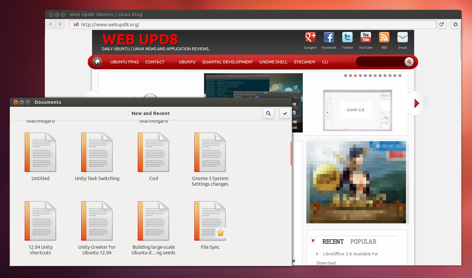Open Eyecandy nav category
This screenshot has width=472, height=278.
(305, 62)
